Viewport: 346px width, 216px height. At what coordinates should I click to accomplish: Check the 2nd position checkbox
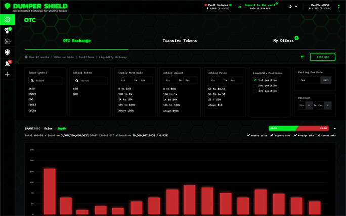click(x=255, y=86)
